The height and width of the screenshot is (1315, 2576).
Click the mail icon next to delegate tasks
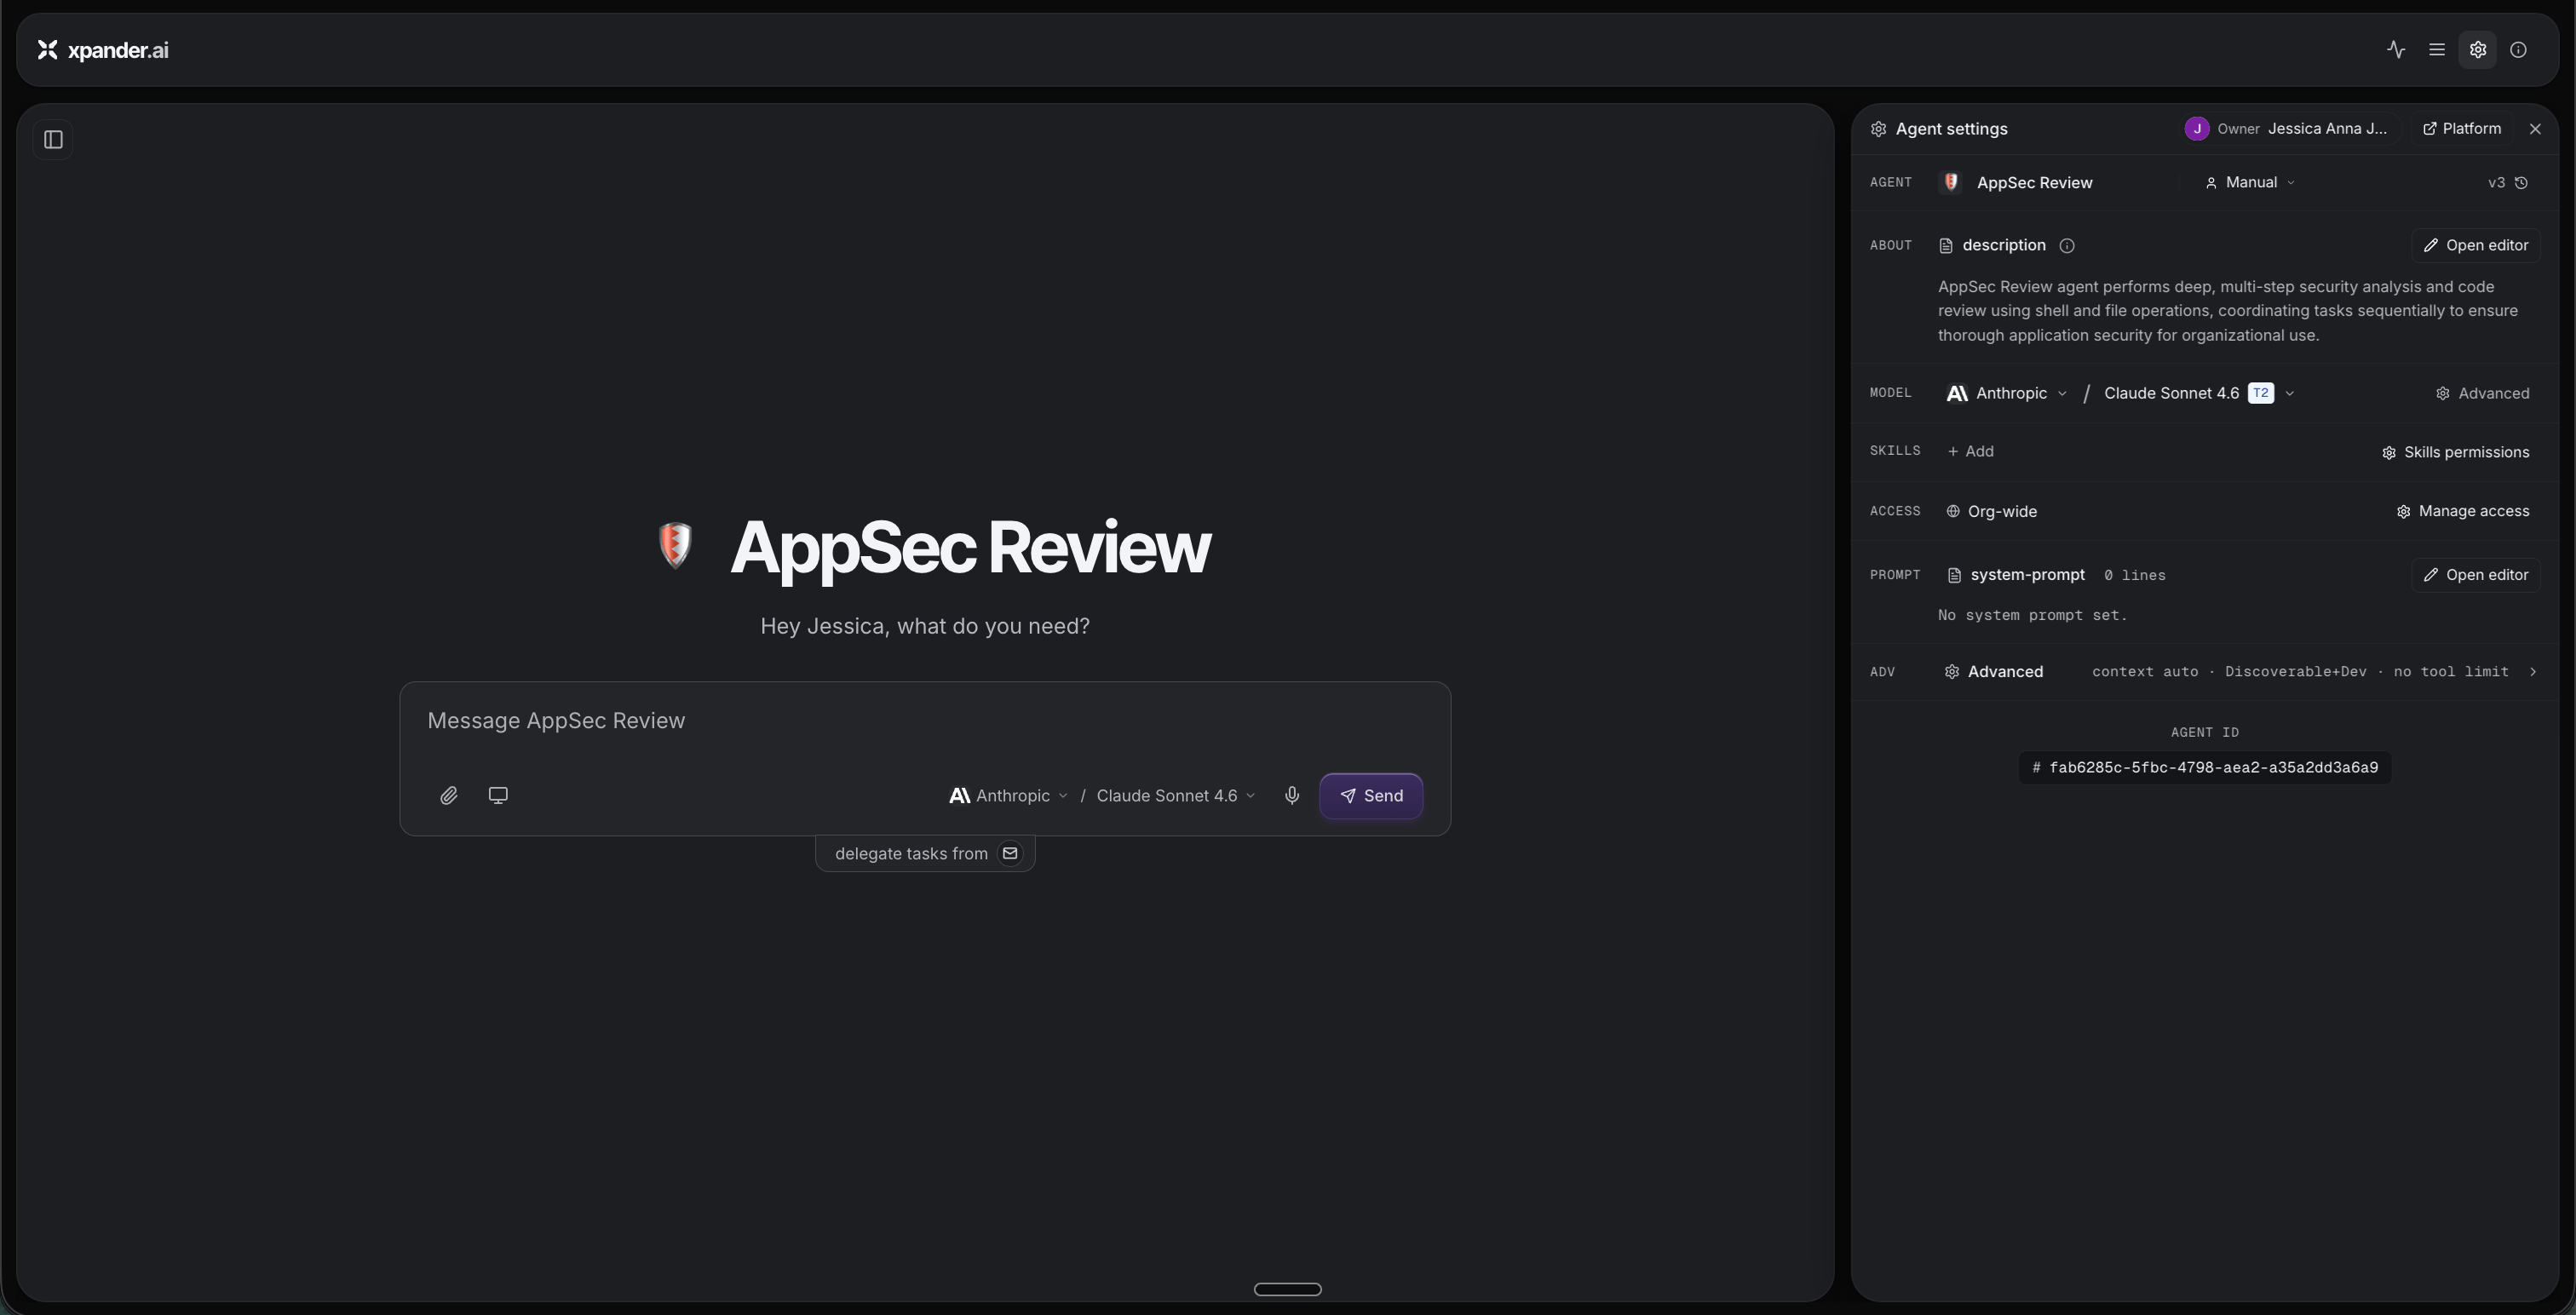(x=1010, y=854)
